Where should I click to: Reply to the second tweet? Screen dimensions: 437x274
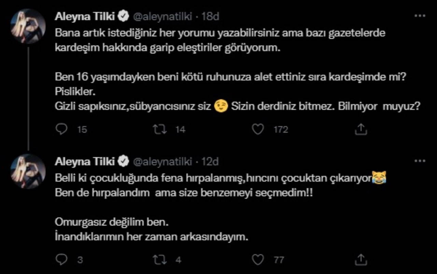coord(62,260)
